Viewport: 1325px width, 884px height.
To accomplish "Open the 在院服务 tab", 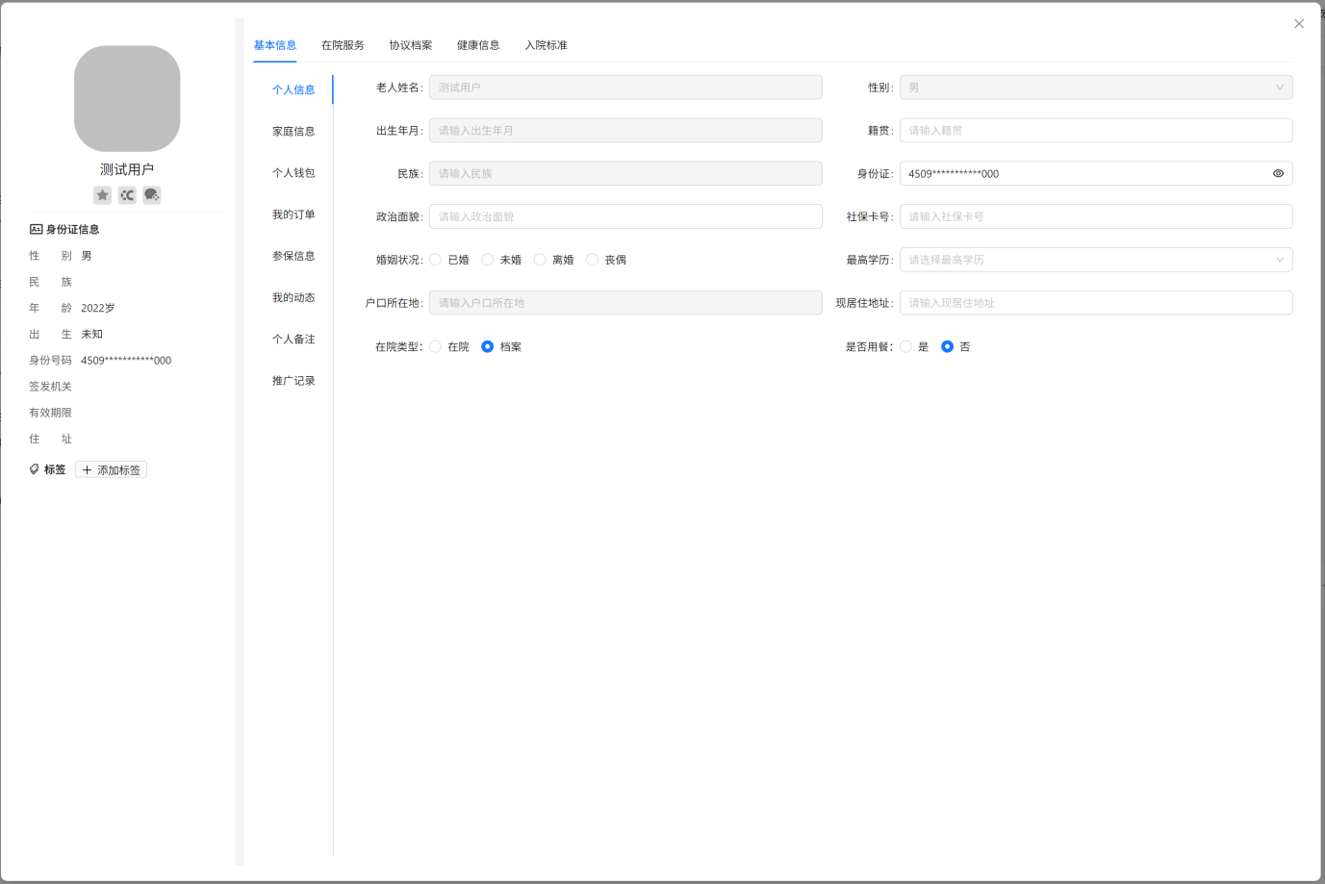I will (343, 45).
